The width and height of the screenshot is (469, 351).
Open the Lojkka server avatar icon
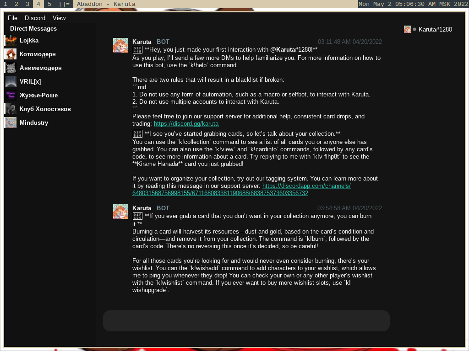[11, 41]
